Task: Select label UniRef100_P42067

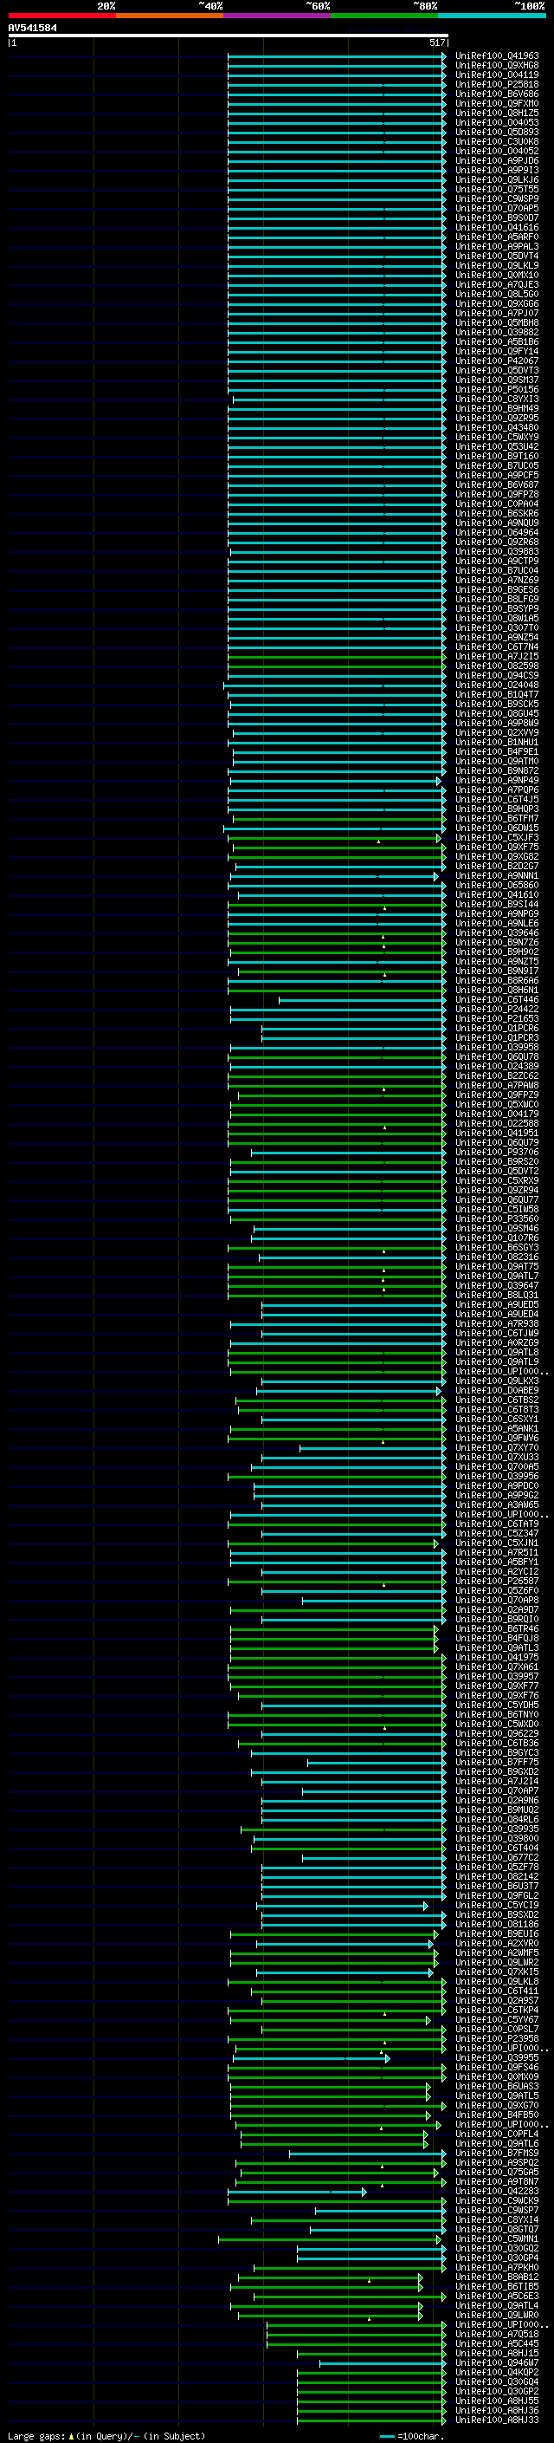Action: pos(497,361)
